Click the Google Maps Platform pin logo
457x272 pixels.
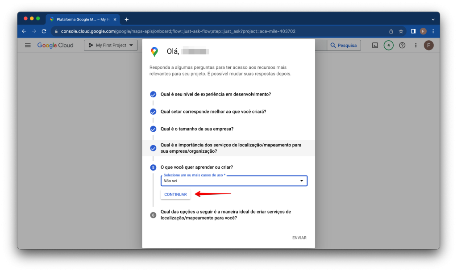pos(154,52)
